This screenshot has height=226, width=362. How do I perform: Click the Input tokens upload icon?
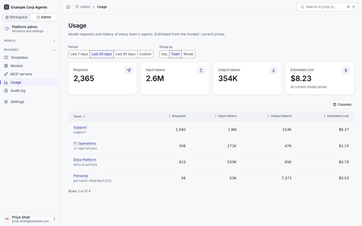tap(201, 70)
